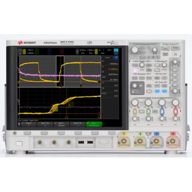The width and height of the screenshot is (192, 192).
Task: Tap the Auto Scale key
Action: pyautogui.click(x=176, y=54)
